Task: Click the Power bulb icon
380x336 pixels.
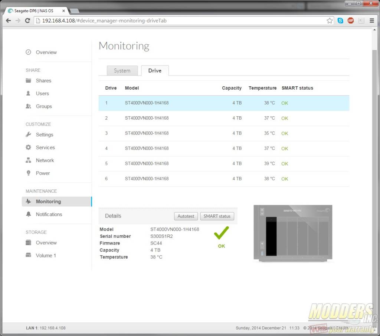Action: pos(28,173)
